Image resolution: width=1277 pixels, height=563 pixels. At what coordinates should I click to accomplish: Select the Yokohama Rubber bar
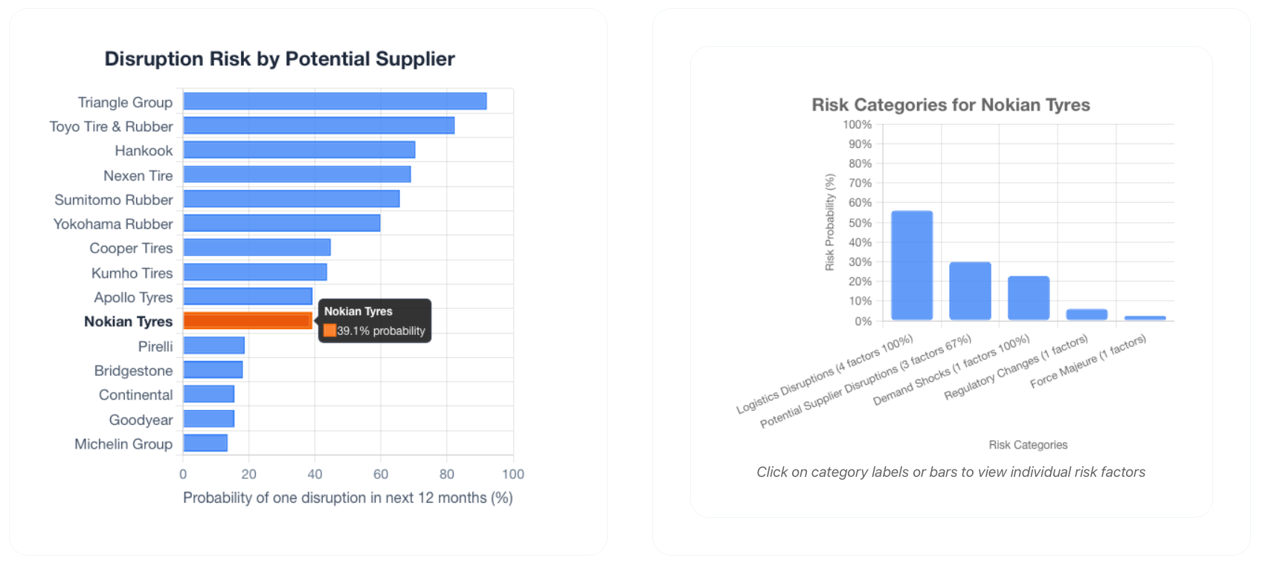click(x=281, y=223)
